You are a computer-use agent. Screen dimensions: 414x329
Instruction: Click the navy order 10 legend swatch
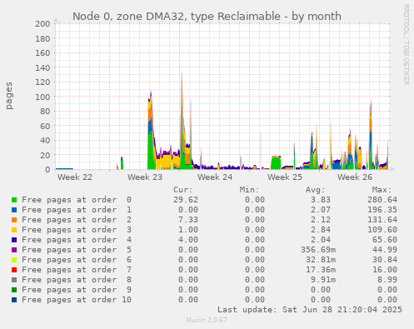[x=14, y=300]
